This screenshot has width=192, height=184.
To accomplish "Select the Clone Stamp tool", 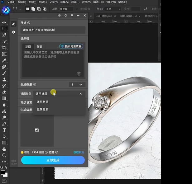I will [x=4, y=79].
